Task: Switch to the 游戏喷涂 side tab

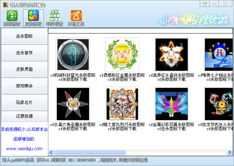Action: coord(25,86)
